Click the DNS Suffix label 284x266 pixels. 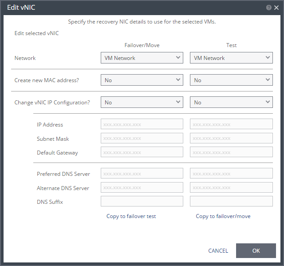click(50, 202)
